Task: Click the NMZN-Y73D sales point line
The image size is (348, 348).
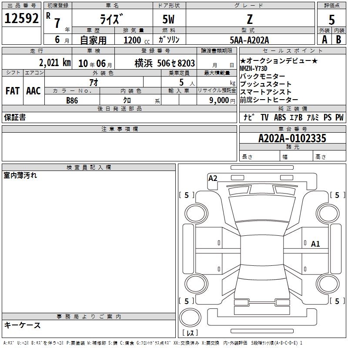Action: 254,68
